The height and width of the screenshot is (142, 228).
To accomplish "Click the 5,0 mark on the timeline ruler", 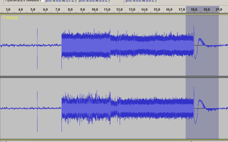I will 33,10.
